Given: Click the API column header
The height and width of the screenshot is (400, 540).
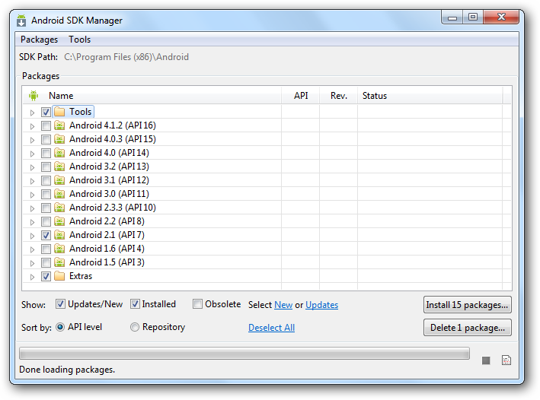Looking at the screenshot, I should [x=301, y=96].
